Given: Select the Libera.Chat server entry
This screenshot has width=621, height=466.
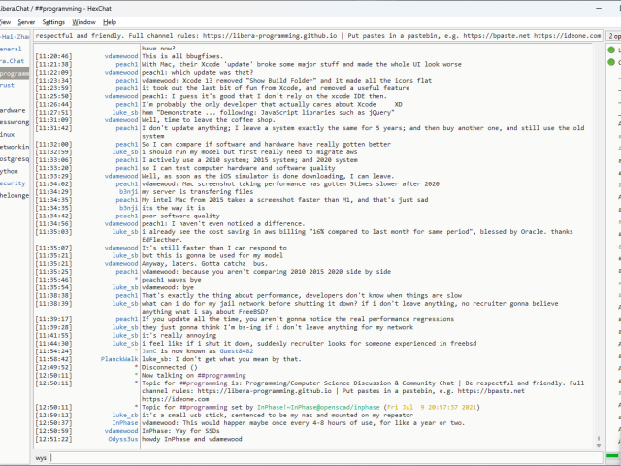Looking at the screenshot, I should (13, 60).
